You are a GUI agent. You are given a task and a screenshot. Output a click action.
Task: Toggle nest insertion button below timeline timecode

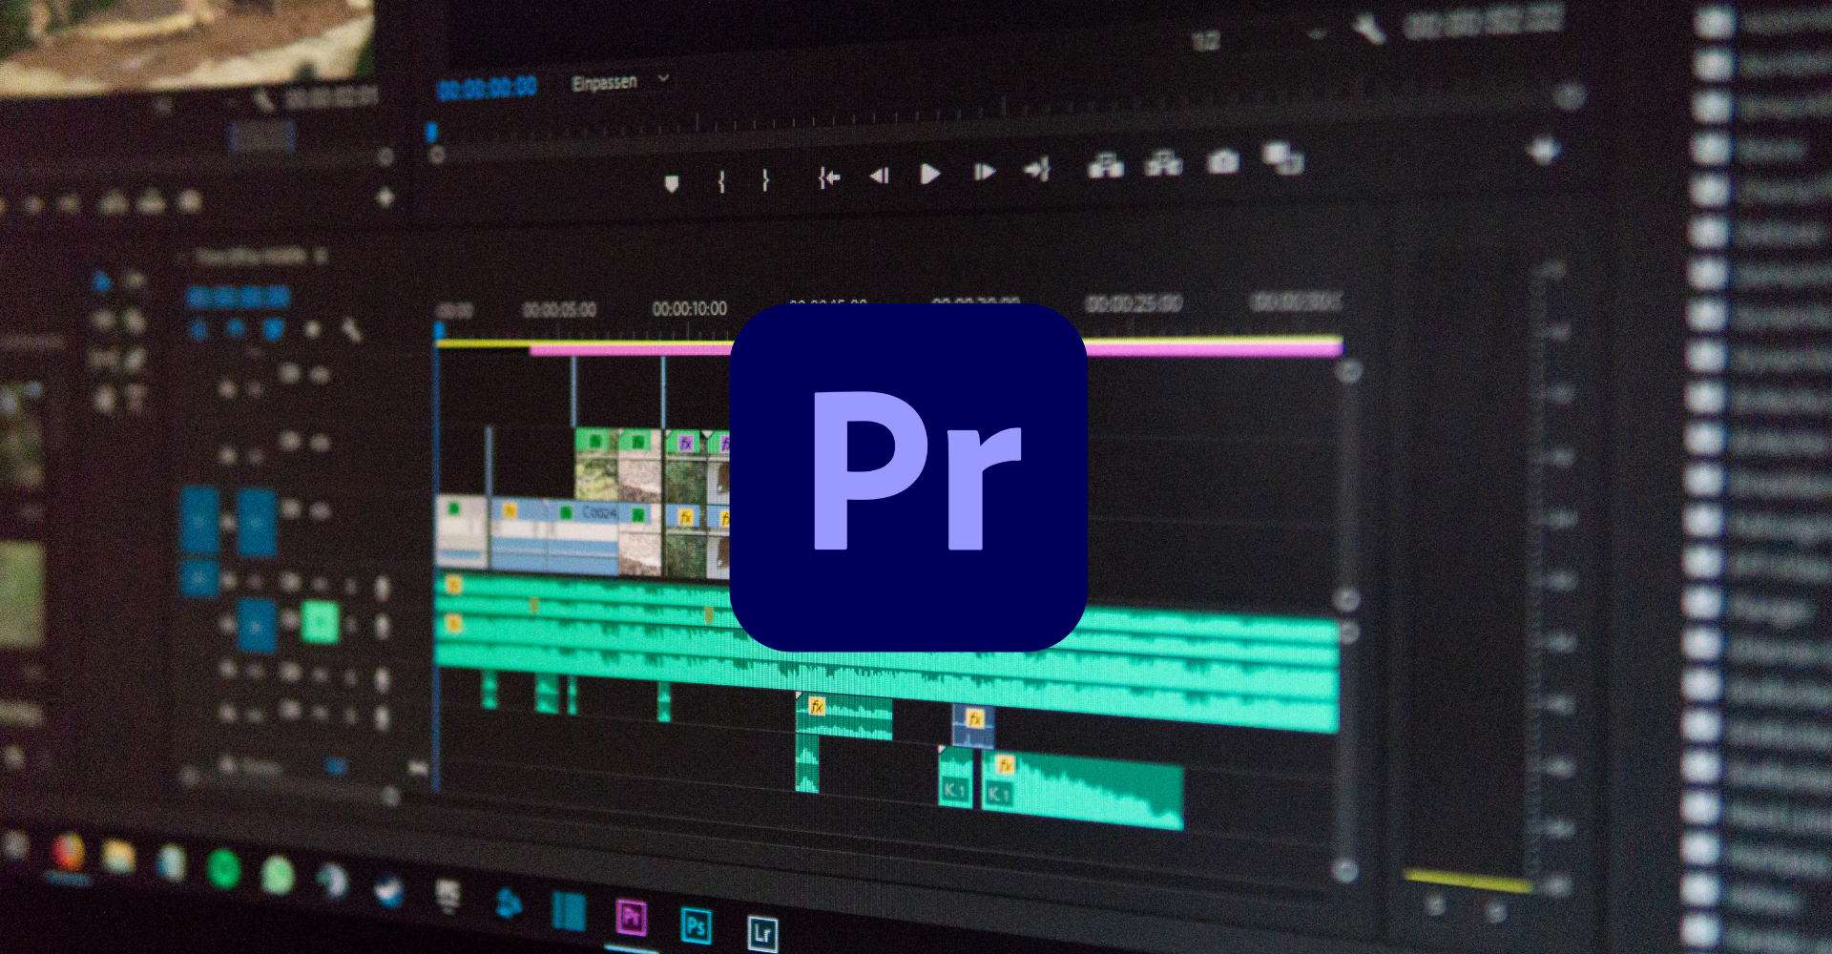(199, 330)
